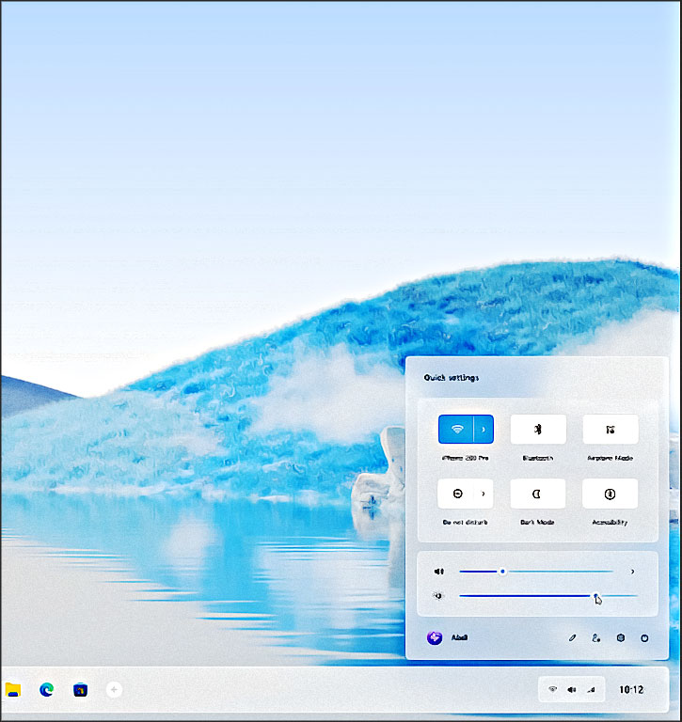This screenshot has width=682, height=722.
Task: Click the user profile avatar
Action: (434, 637)
